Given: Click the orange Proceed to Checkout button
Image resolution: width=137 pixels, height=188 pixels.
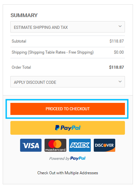Looking at the screenshot, I should click(68, 109).
